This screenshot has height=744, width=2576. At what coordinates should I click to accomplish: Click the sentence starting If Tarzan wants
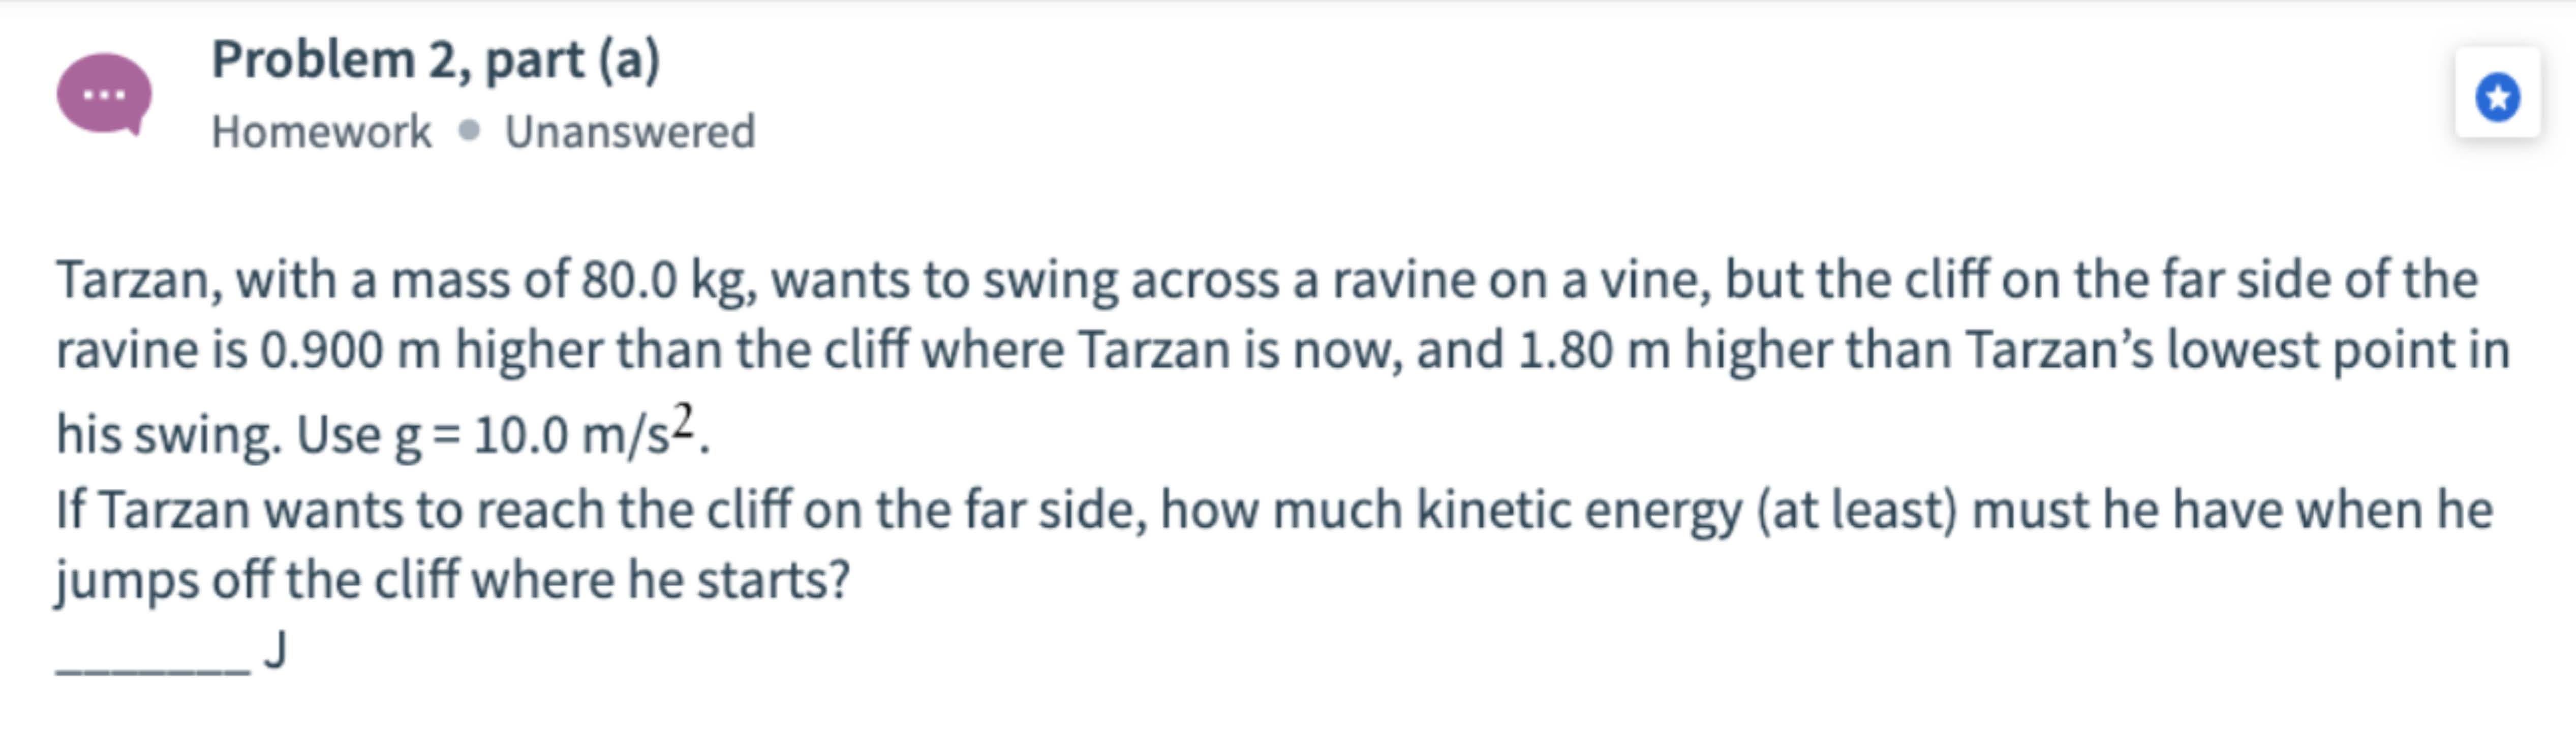(1274, 546)
